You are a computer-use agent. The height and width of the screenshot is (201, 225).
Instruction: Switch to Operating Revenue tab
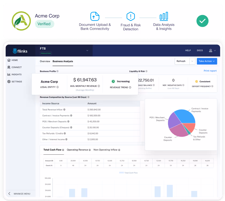pos(77,150)
